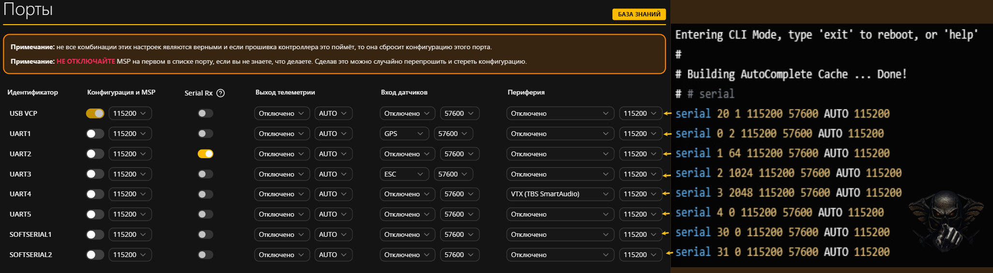This screenshot has width=993, height=273.
Task: Click the Выход телеметрии column header
Action: (x=285, y=92)
